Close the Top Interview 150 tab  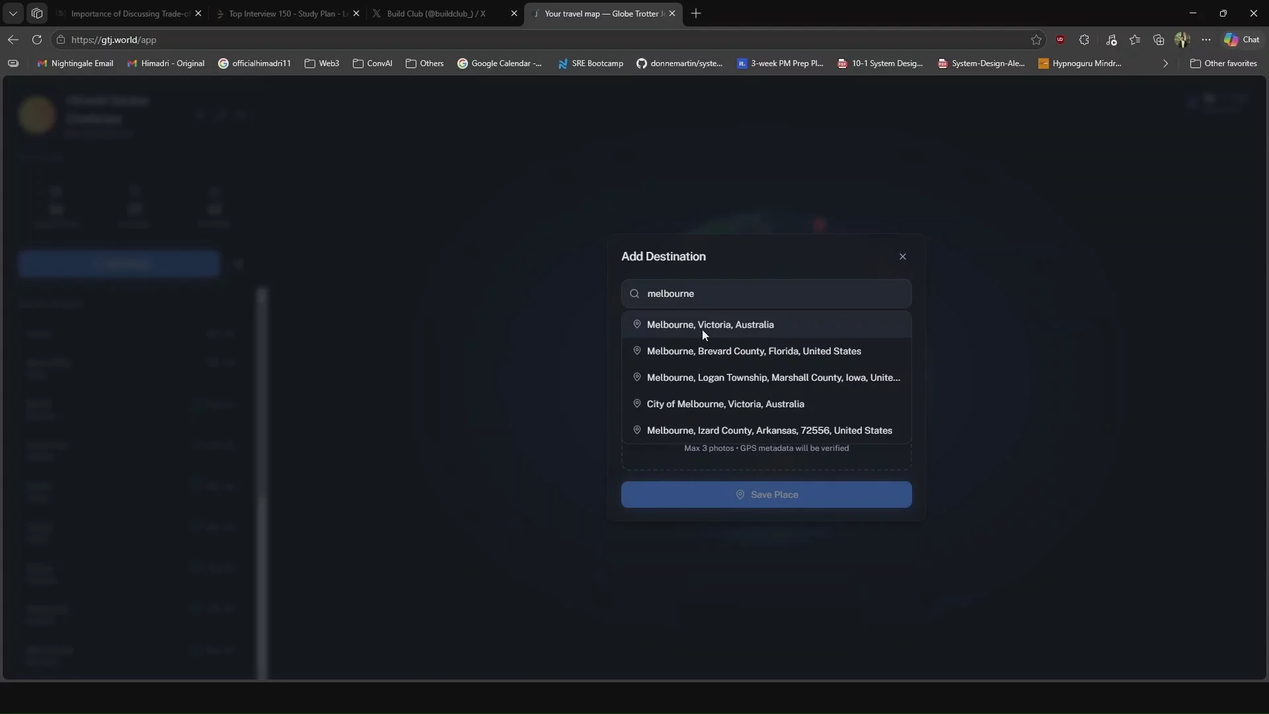356,13
